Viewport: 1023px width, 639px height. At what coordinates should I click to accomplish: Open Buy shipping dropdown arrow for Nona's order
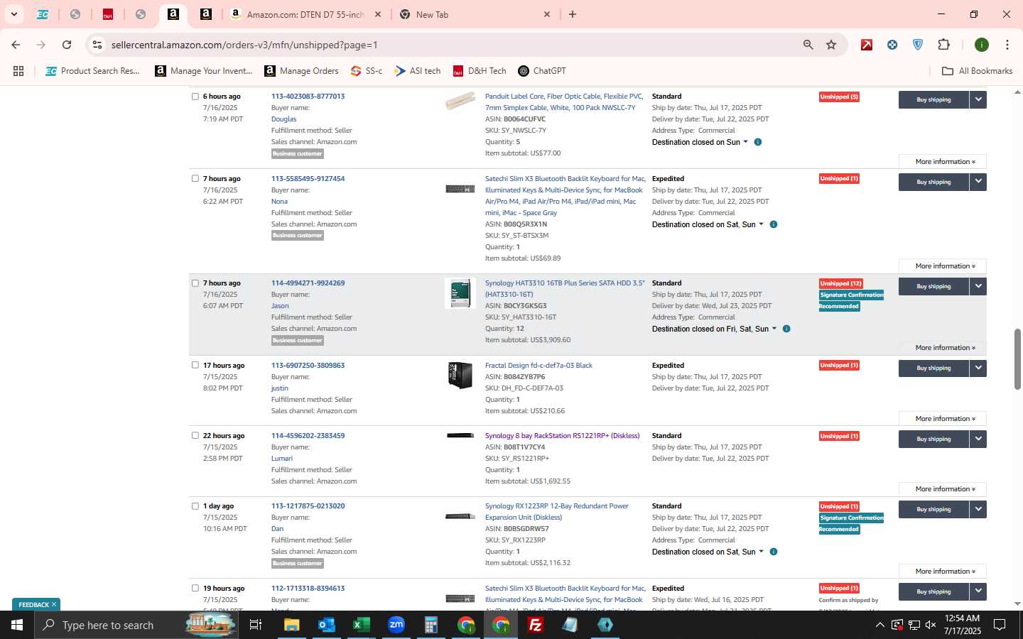pos(978,182)
